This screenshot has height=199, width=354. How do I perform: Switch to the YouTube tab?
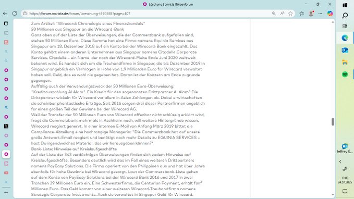point(6,173)
